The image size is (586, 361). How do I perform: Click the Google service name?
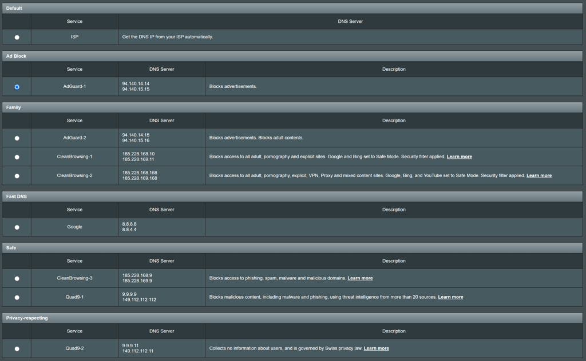(74, 227)
